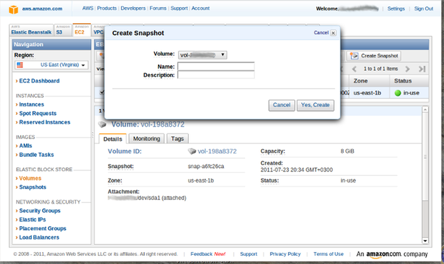Confirm with Yes, Create button
This screenshot has width=444, height=264.
[315, 105]
